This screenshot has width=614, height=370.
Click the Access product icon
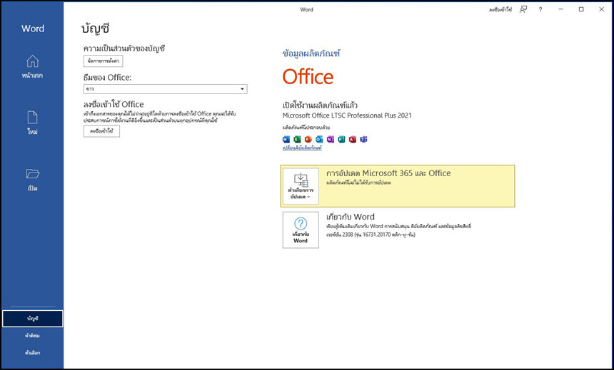click(x=353, y=139)
